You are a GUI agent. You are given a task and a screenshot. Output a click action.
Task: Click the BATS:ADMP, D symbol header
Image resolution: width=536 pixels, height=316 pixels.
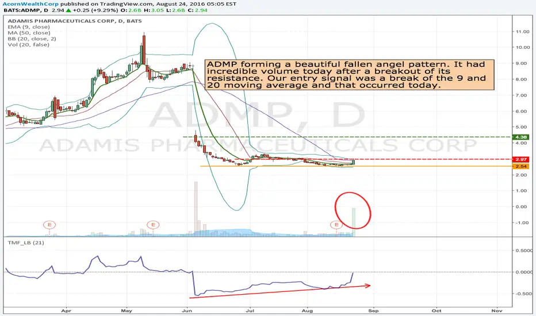coord(26,10)
